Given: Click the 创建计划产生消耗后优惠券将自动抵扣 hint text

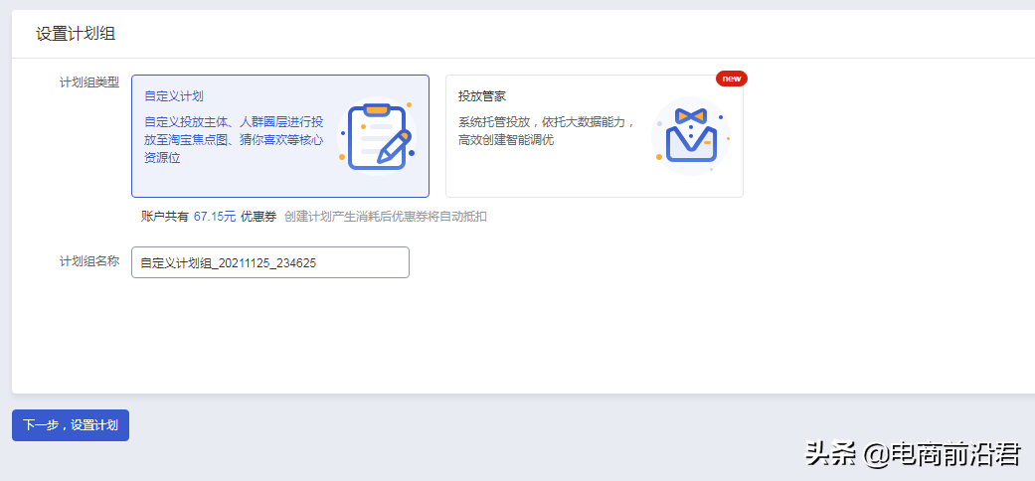Looking at the screenshot, I should pyautogui.click(x=386, y=217).
